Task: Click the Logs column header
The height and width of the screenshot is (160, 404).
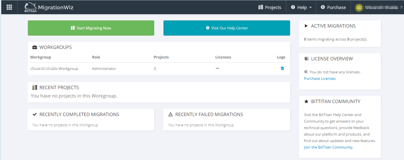Action: pyautogui.click(x=281, y=57)
